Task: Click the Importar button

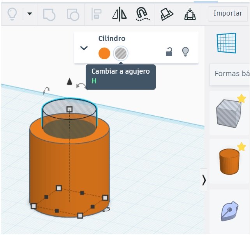Action: 228,13
